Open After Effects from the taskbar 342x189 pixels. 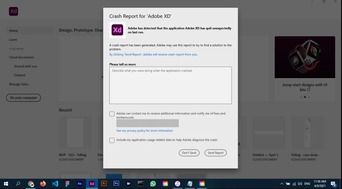tap(80, 184)
